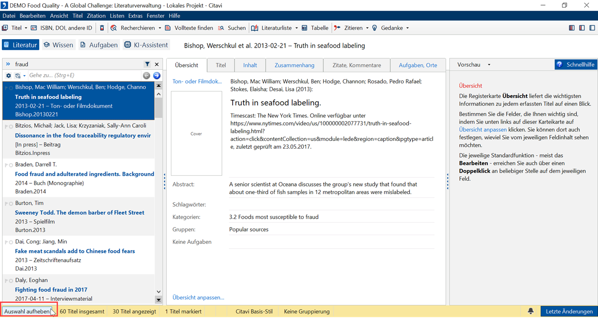This screenshot has width=598, height=319.
Task: Click the Übersicht anpassen... link
Action: point(198,298)
